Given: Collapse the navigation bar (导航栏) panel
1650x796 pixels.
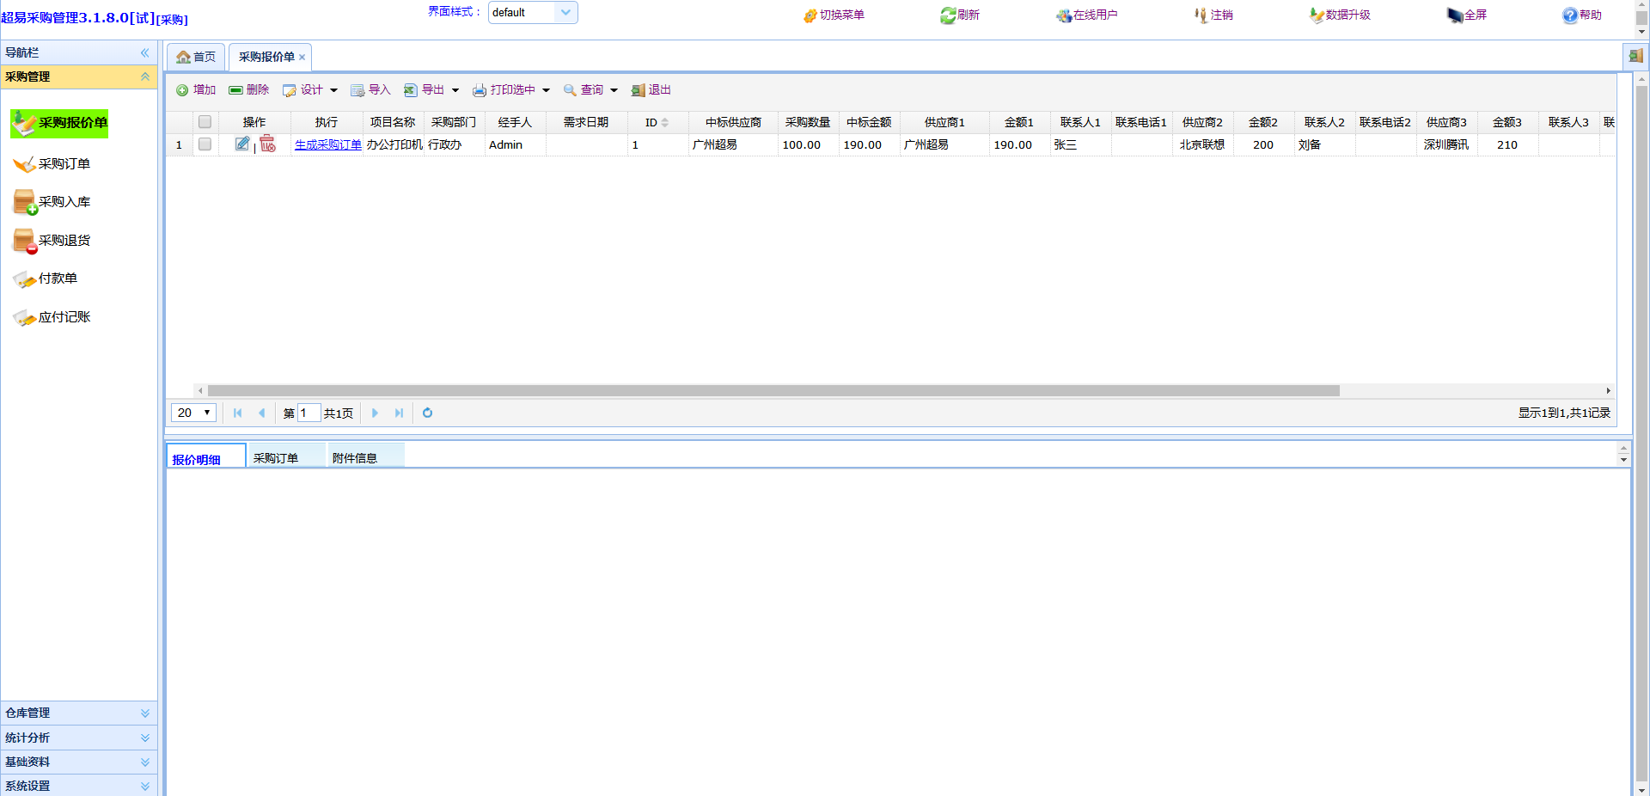Looking at the screenshot, I should [x=144, y=53].
